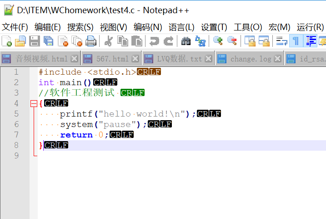The height and width of the screenshot is (219, 326).
Task: Copy selection with the Copy icon
Action: pos(123,41)
